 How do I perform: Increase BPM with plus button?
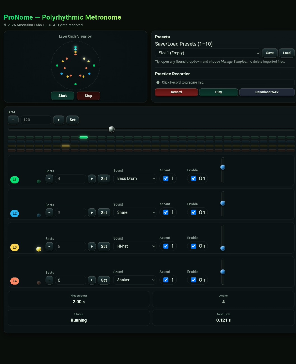[59, 120]
